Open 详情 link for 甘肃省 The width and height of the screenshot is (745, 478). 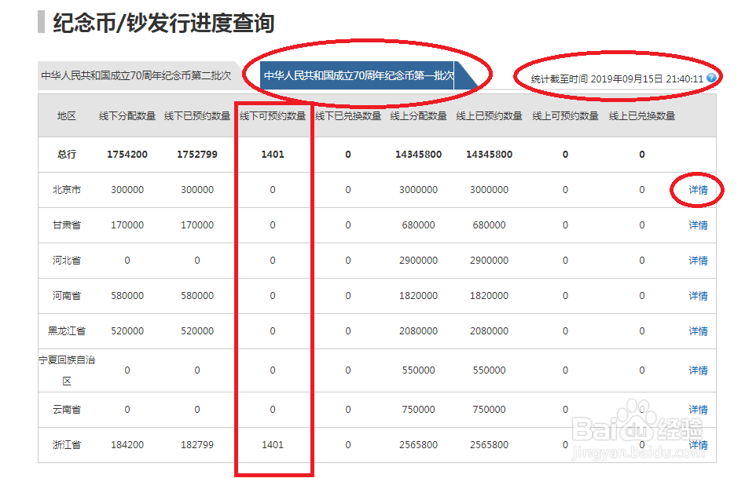click(x=698, y=225)
